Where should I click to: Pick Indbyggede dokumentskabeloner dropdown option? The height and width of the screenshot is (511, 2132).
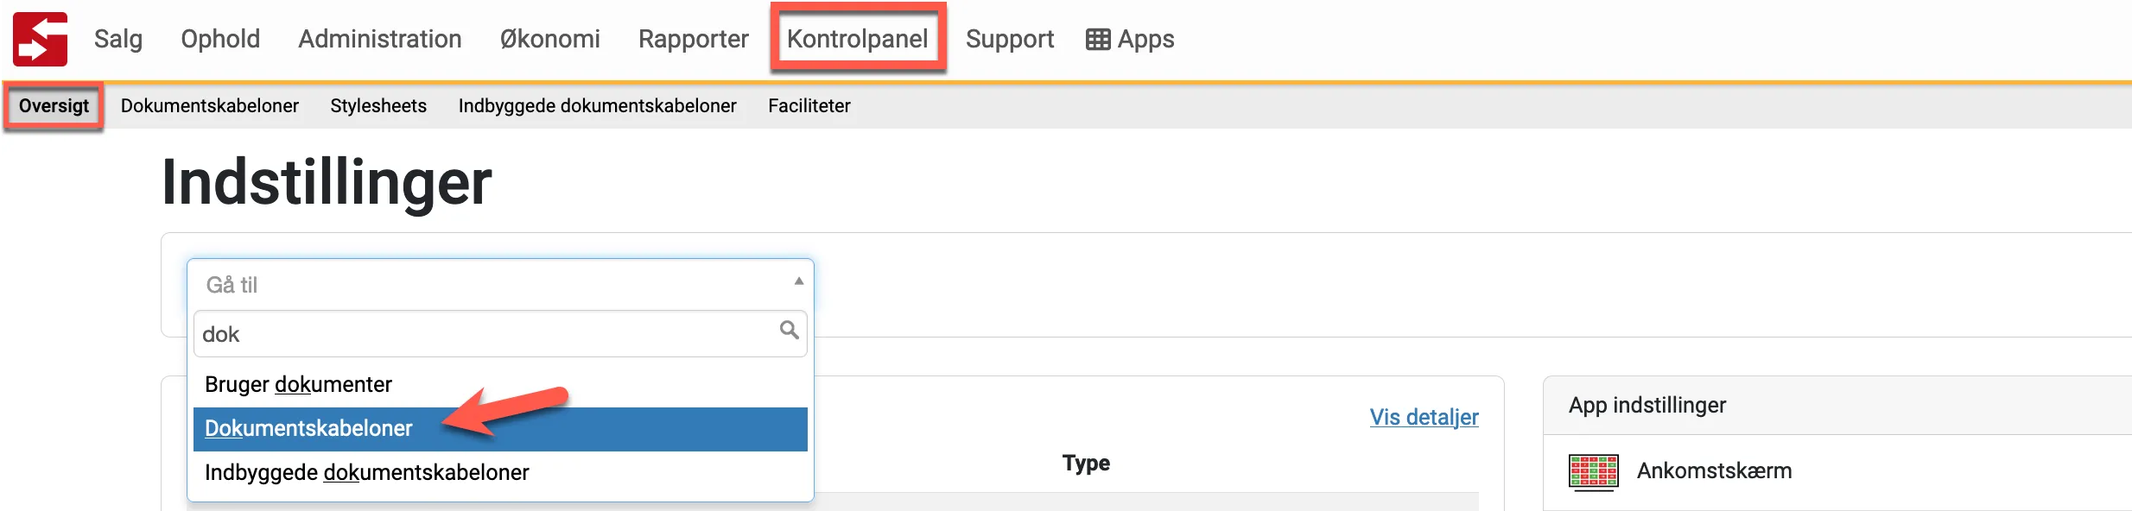(x=366, y=472)
